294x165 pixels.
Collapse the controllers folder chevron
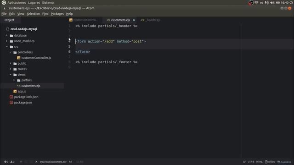tap(11, 52)
